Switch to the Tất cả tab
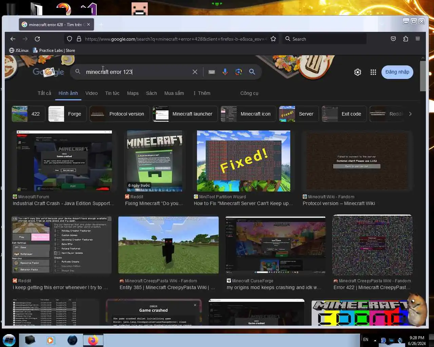Screen dimensions: 434x347 (44, 93)
